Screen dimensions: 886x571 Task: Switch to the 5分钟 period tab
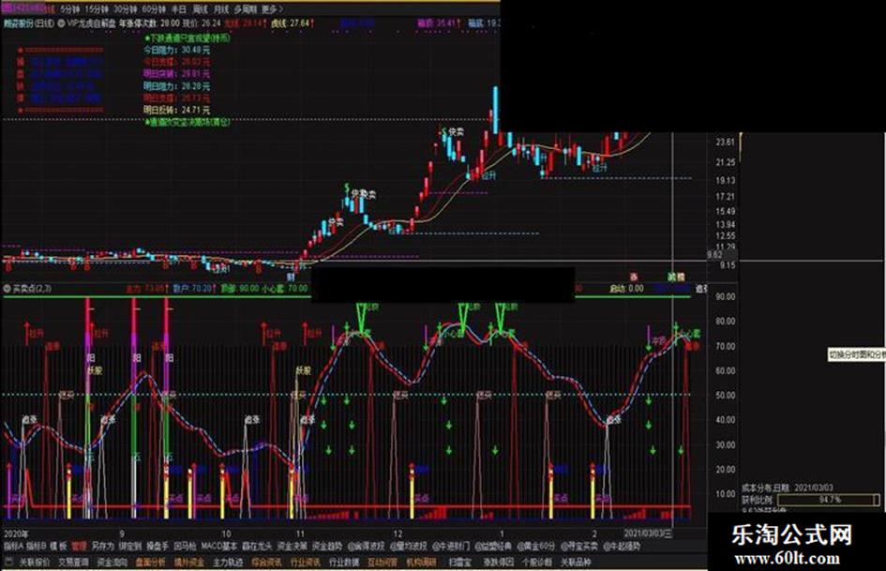[x=70, y=9]
